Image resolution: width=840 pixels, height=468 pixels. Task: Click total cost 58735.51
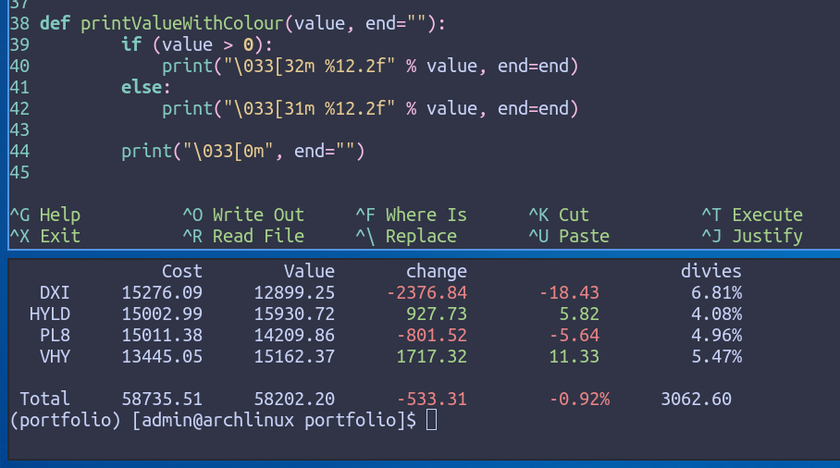(162, 399)
